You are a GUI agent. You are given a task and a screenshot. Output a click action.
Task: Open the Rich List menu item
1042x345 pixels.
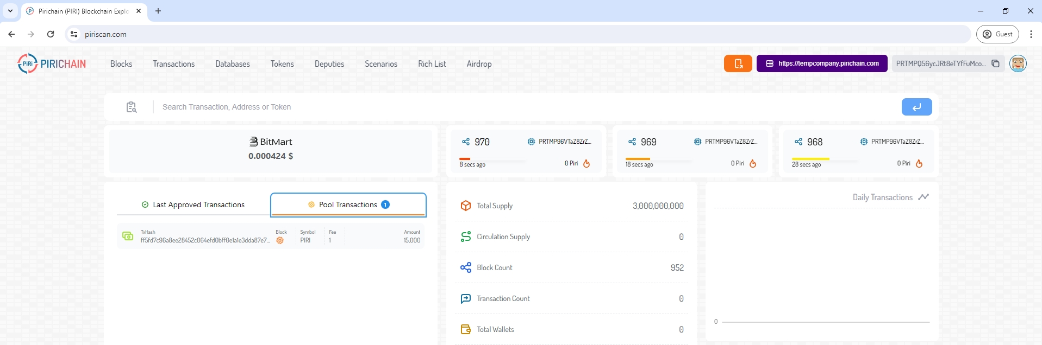pyautogui.click(x=432, y=63)
